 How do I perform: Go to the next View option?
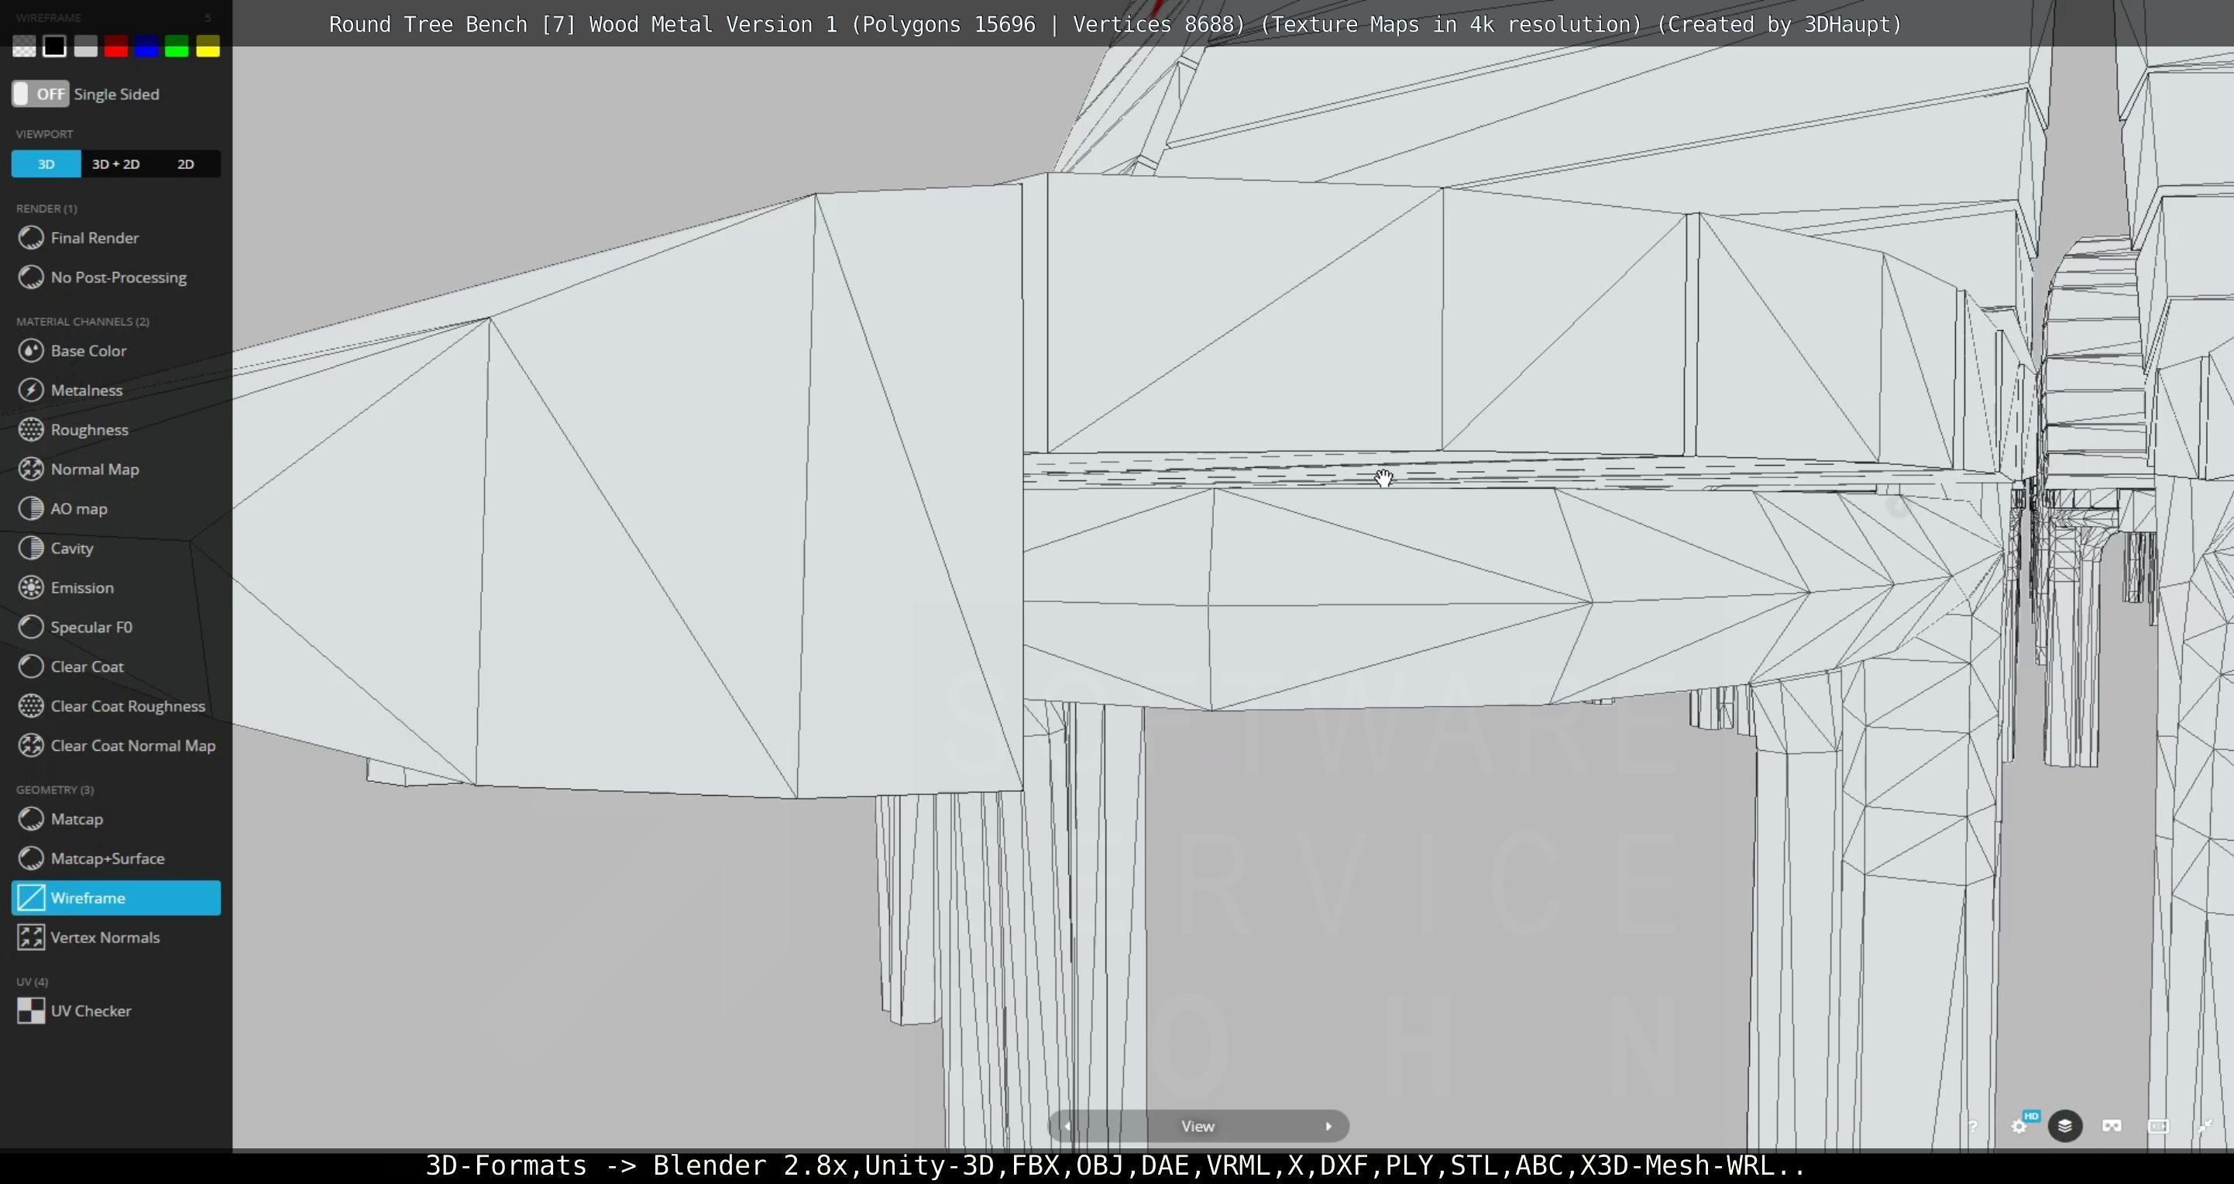pos(1328,1126)
